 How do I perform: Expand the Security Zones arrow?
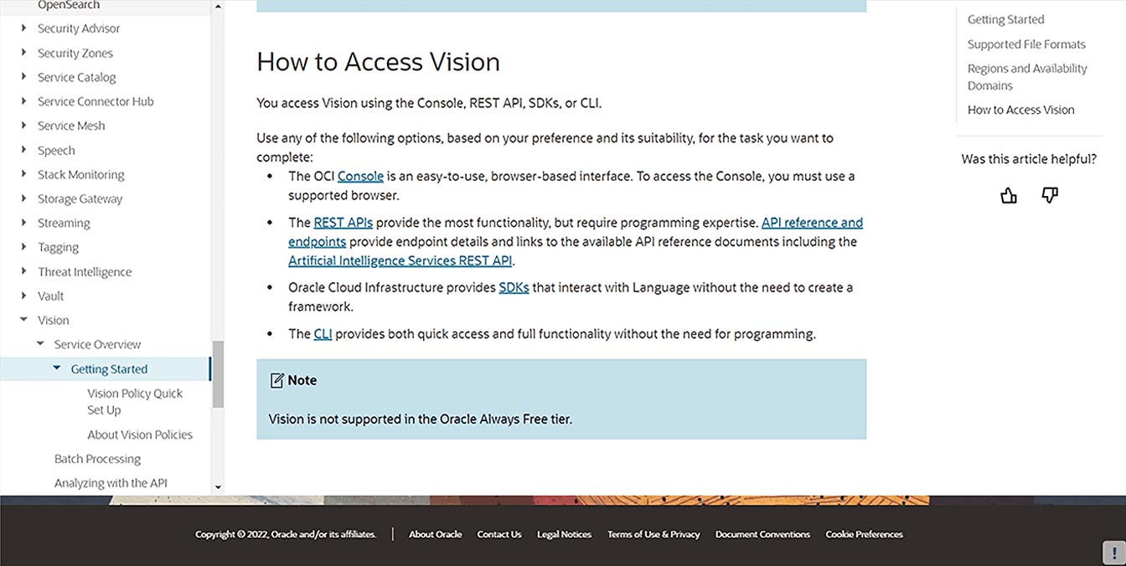24,53
